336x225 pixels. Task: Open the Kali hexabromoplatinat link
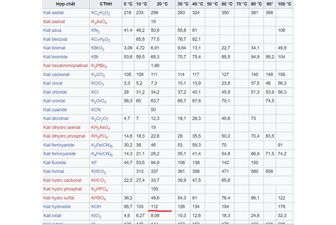click(x=65, y=66)
